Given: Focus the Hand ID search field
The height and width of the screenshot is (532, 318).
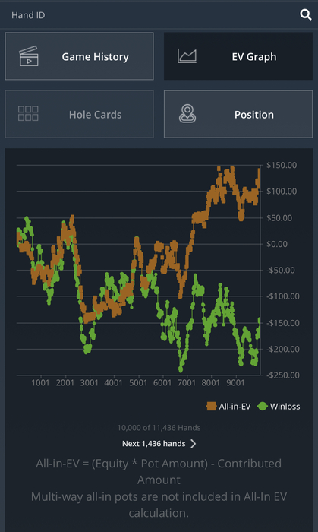Looking at the screenshot, I should pos(149,15).
